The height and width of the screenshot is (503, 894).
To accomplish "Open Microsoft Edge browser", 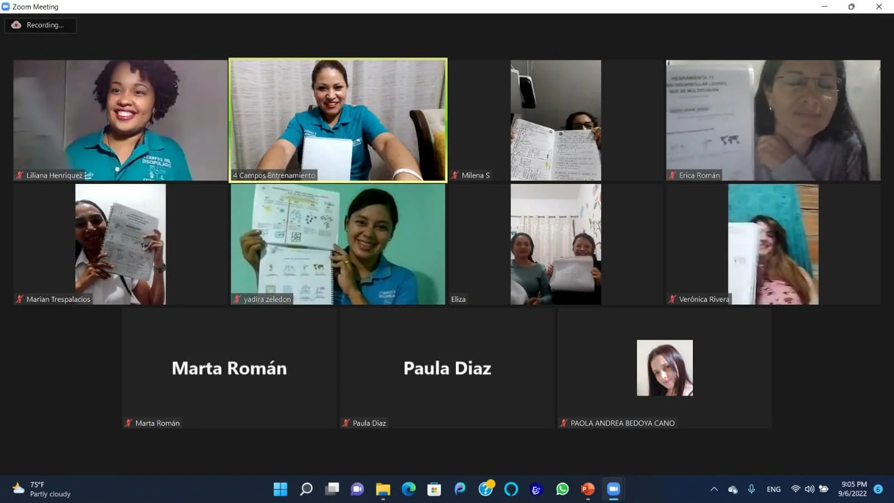I will point(408,489).
